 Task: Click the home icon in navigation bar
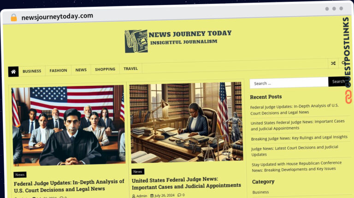(x=13, y=72)
